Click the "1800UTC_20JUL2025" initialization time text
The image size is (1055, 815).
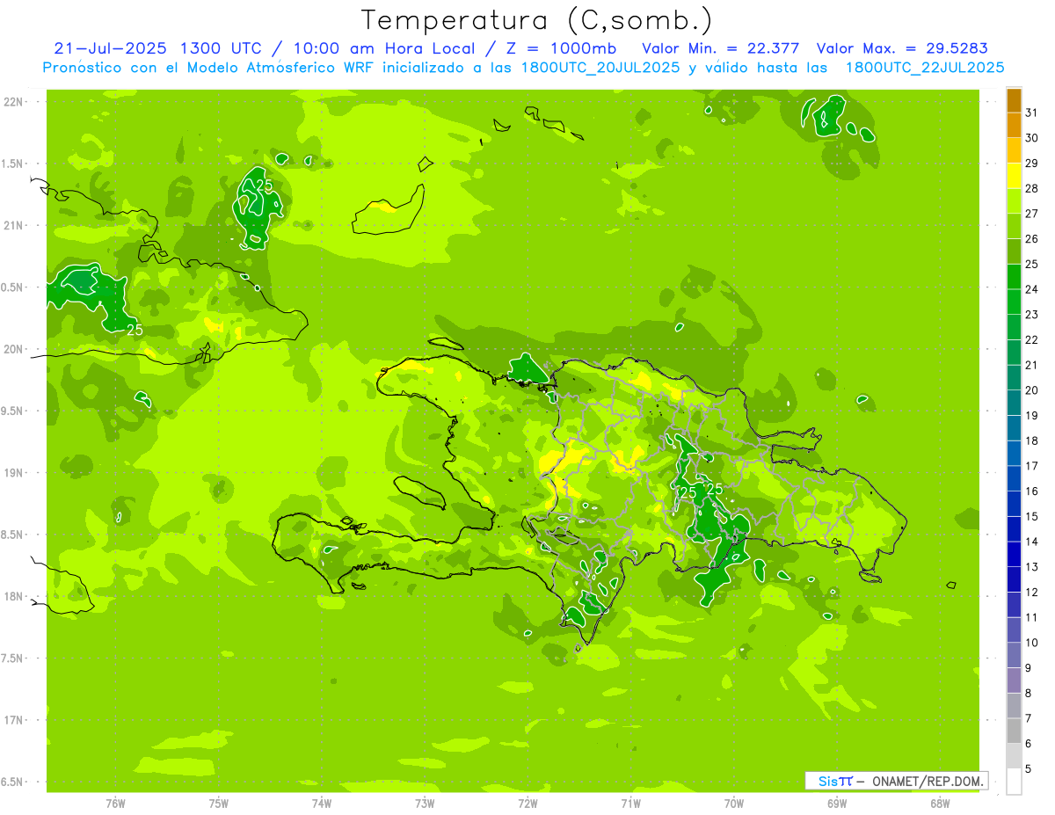[597, 68]
